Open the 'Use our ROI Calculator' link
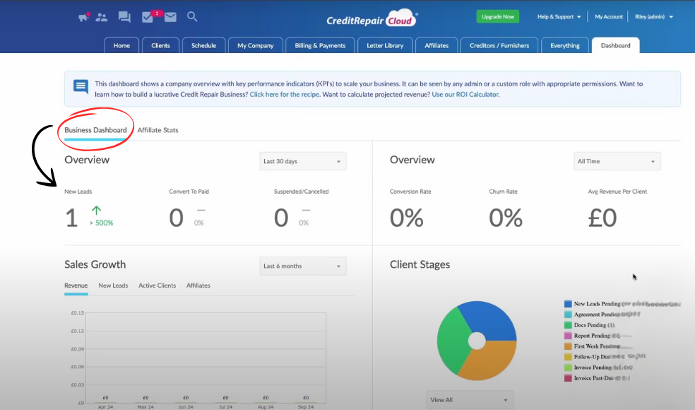 click(465, 95)
